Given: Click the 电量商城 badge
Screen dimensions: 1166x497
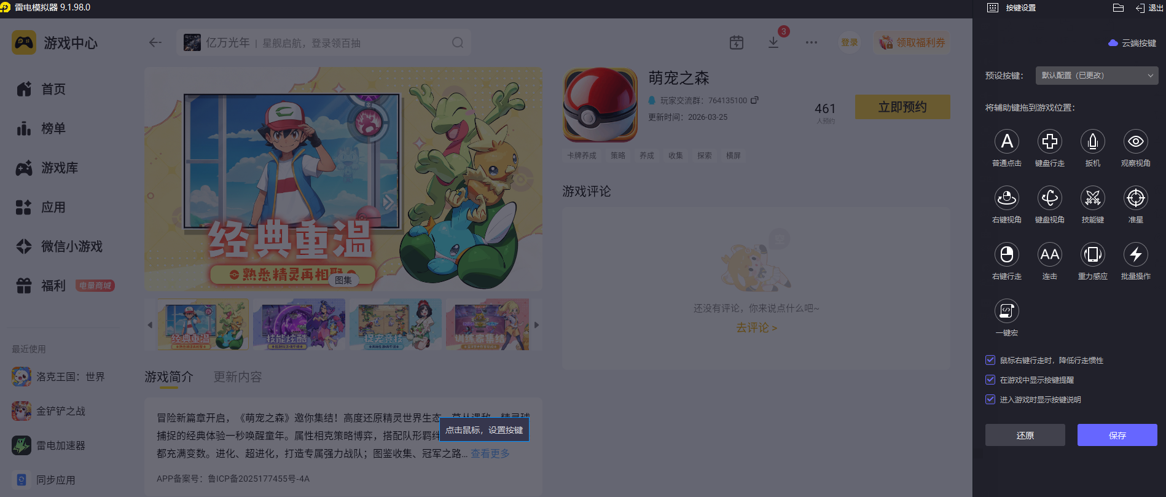Looking at the screenshot, I should 95,286.
